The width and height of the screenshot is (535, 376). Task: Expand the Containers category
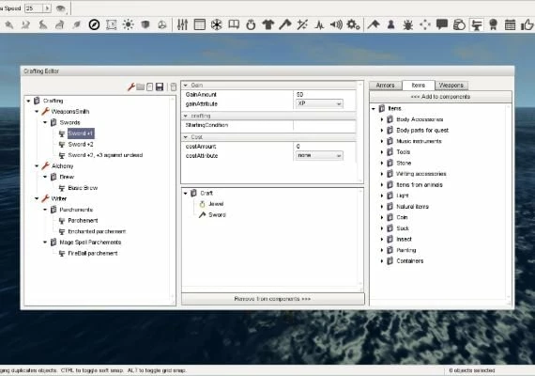click(x=382, y=261)
